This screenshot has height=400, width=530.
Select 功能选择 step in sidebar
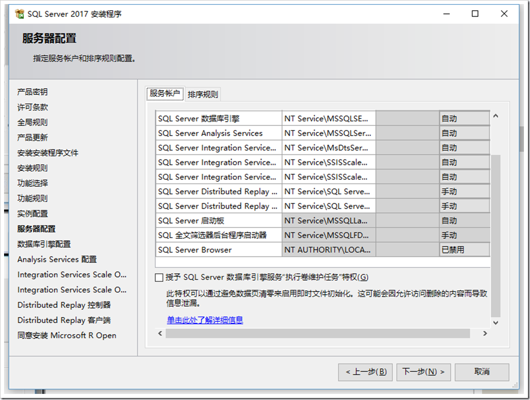32,183
